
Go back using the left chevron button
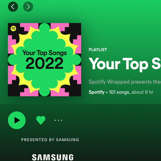[13, 7]
